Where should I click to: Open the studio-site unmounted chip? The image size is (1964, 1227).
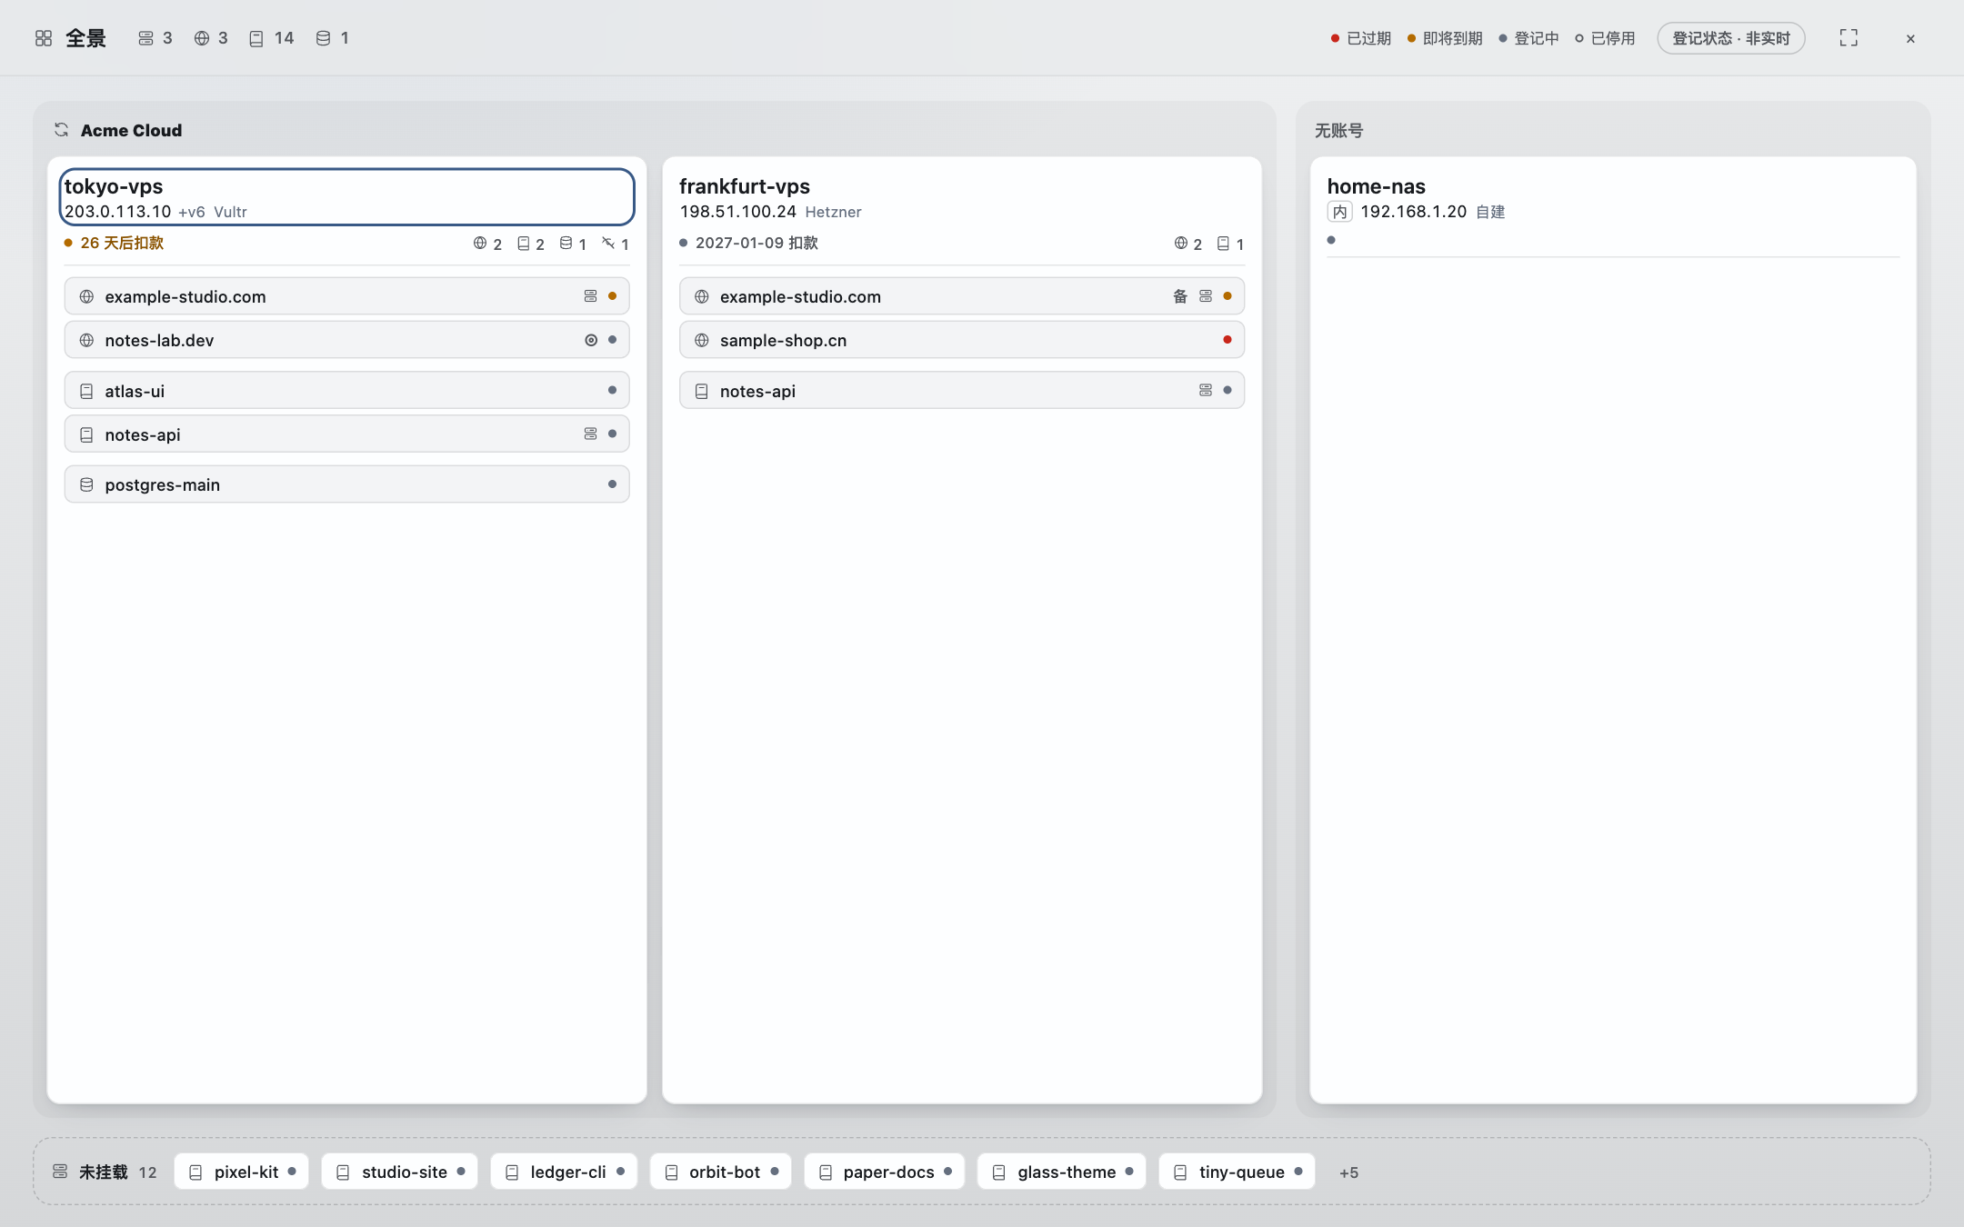click(x=399, y=1172)
